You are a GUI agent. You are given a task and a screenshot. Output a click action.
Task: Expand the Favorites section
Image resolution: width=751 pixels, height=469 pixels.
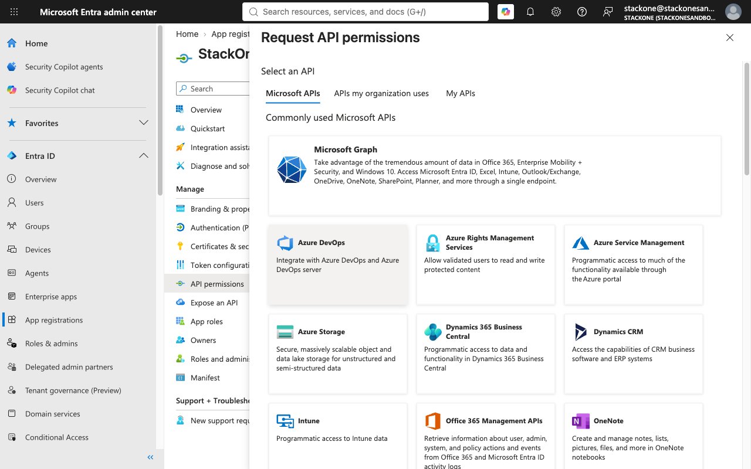pos(143,123)
